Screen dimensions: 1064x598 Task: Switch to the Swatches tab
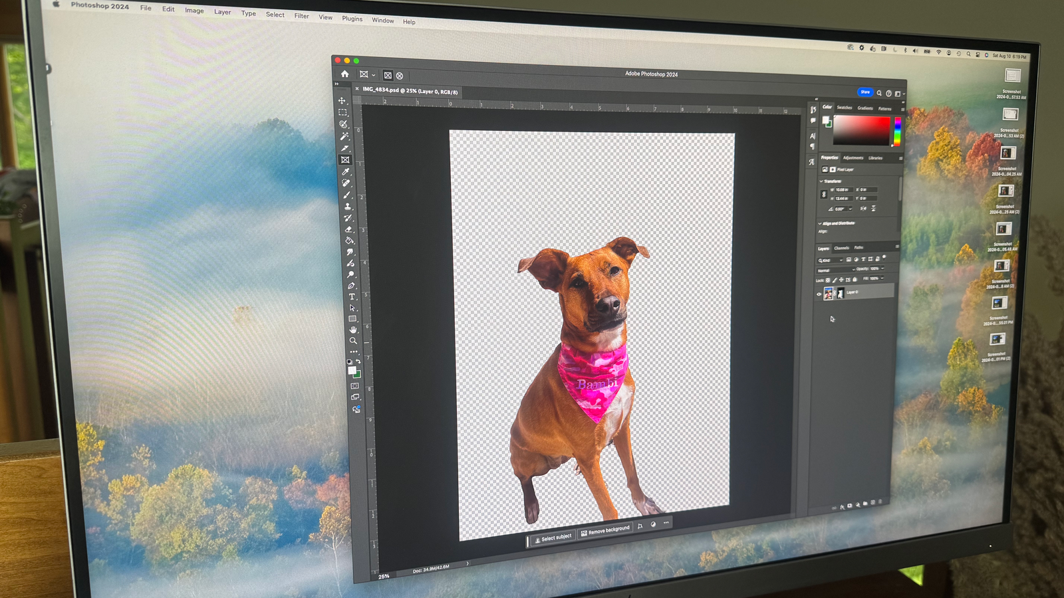pos(844,108)
